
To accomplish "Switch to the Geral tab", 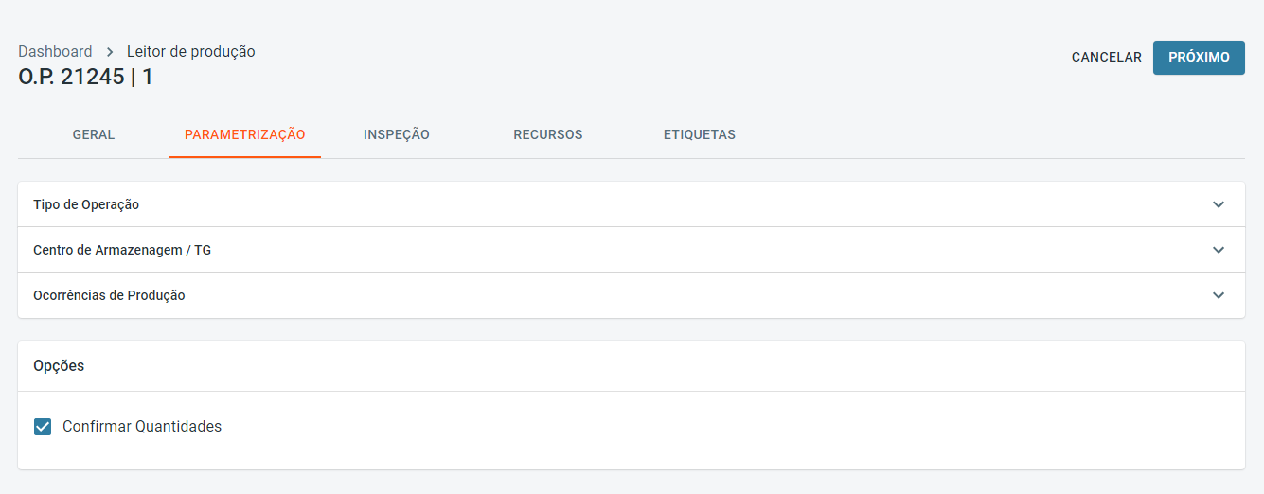I will pyautogui.click(x=94, y=134).
